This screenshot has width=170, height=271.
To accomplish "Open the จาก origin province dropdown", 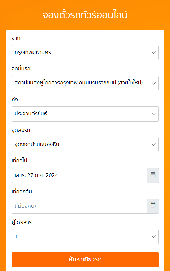I will coord(85,53).
